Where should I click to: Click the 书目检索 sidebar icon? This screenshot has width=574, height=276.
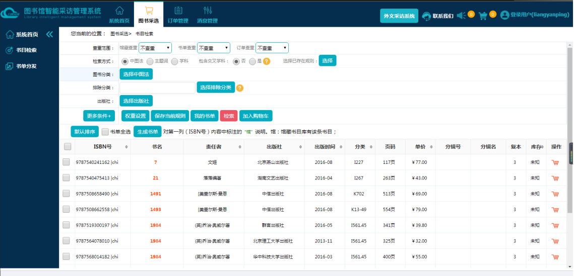(10, 50)
